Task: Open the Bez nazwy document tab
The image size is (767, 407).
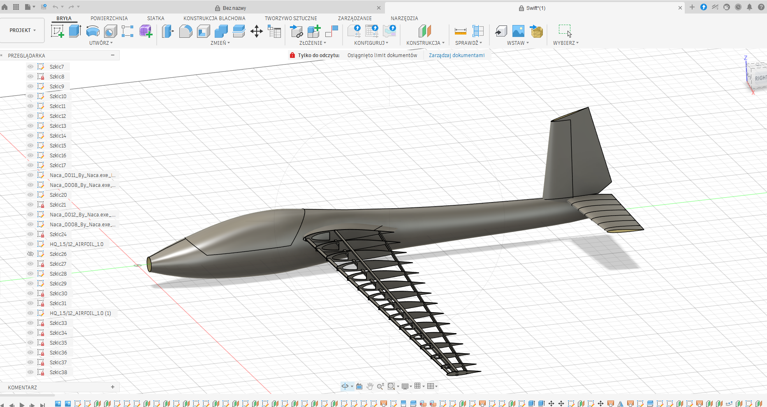Action: [x=234, y=8]
